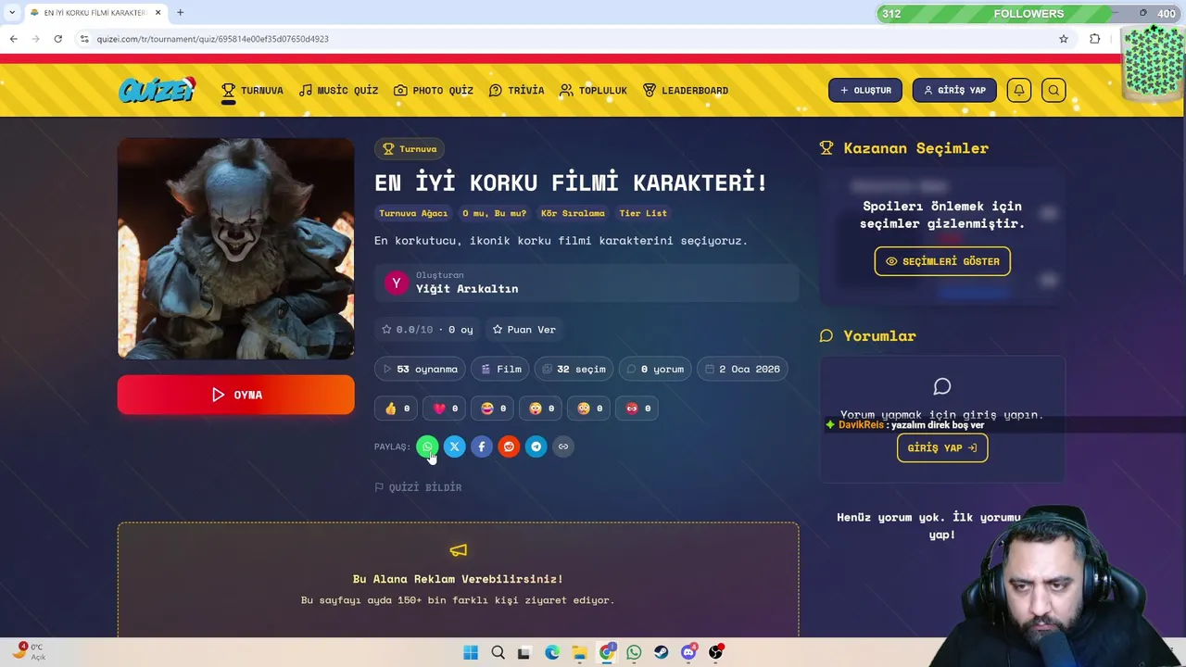The height and width of the screenshot is (667, 1186).
Task: Open the Turnuva nav item
Action: pos(252,91)
